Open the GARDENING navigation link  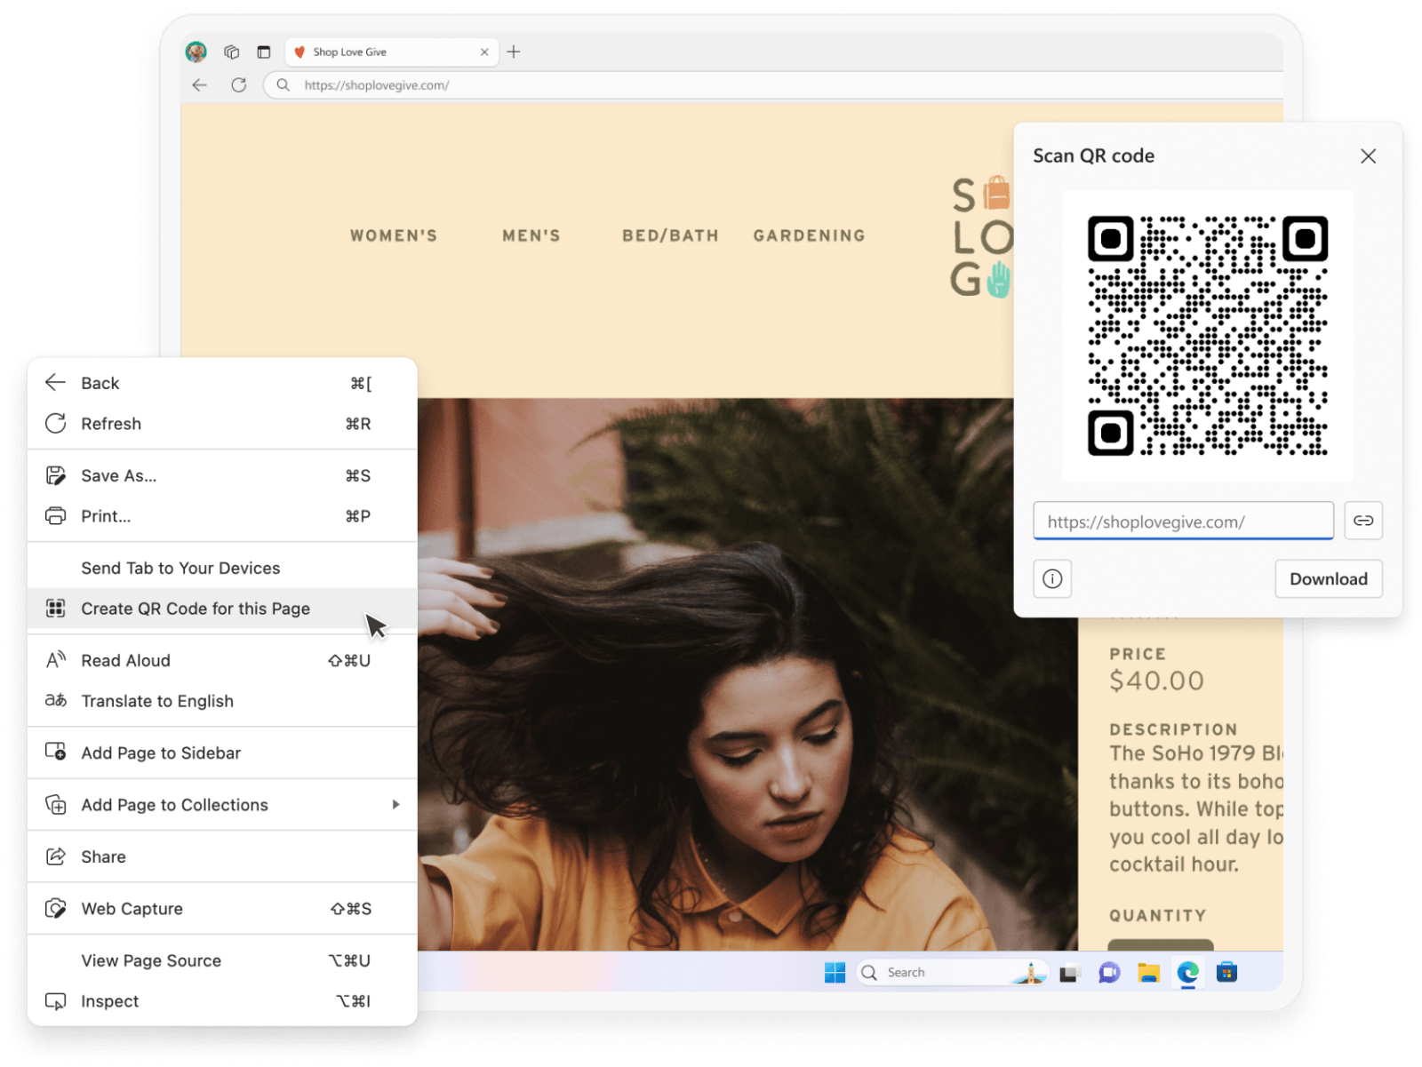pyautogui.click(x=809, y=235)
